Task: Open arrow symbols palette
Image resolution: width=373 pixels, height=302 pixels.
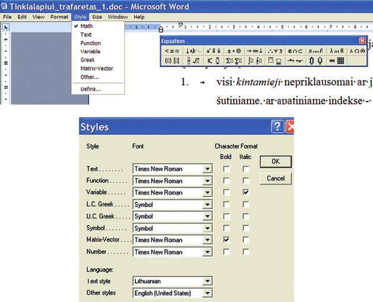Action: point(254,51)
